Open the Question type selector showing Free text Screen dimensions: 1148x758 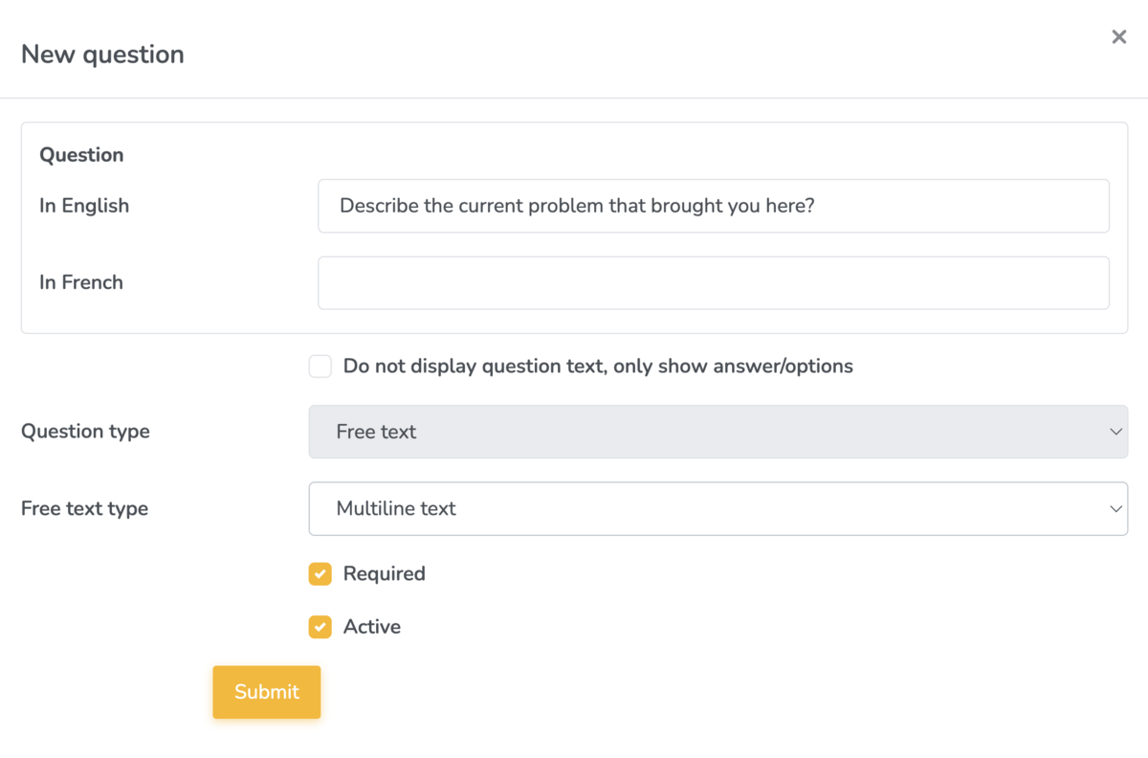click(717, 432)
